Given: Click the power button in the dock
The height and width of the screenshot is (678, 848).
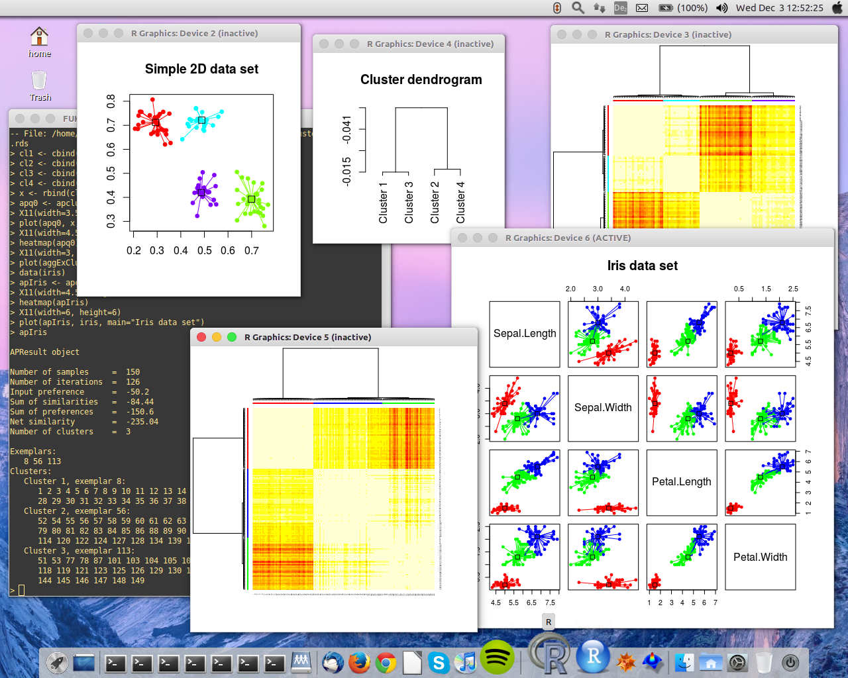Looking at the screenshot, I should coord(790,662).
